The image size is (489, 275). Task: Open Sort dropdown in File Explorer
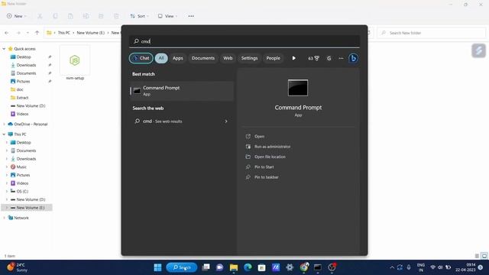click(139, 16)
